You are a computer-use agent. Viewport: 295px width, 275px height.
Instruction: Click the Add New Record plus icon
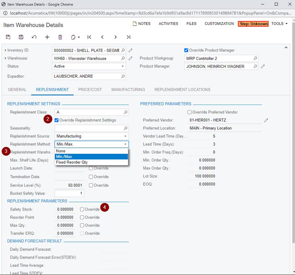[47, 37]
